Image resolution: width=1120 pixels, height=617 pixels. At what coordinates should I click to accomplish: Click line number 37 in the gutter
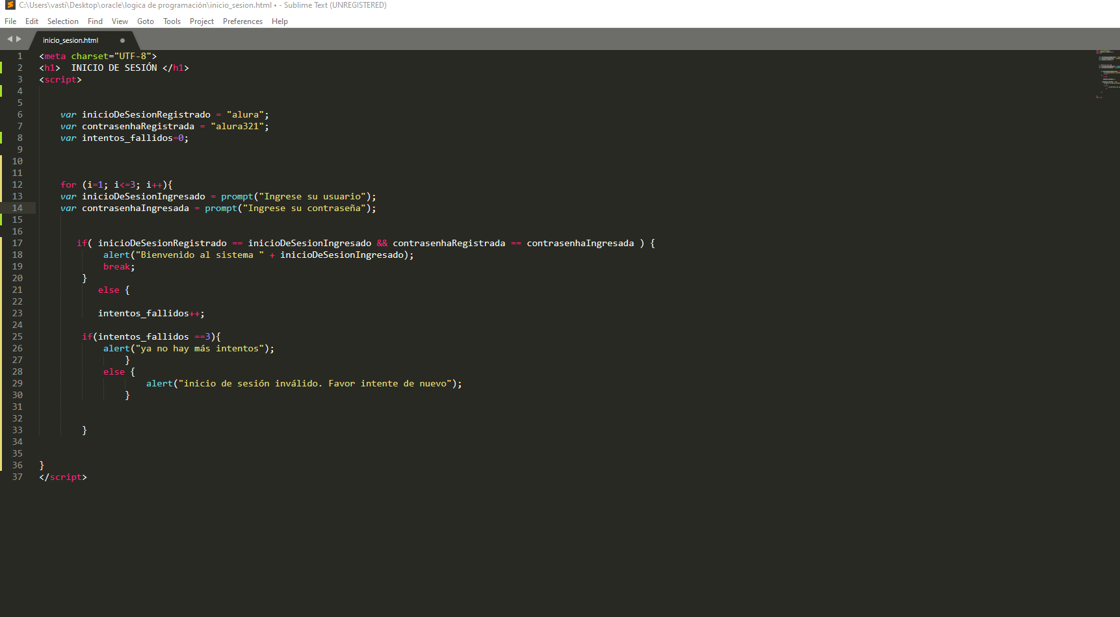coord(18,477)
